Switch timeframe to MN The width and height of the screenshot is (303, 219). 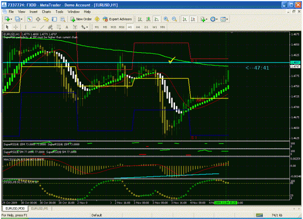coord(163,27)
